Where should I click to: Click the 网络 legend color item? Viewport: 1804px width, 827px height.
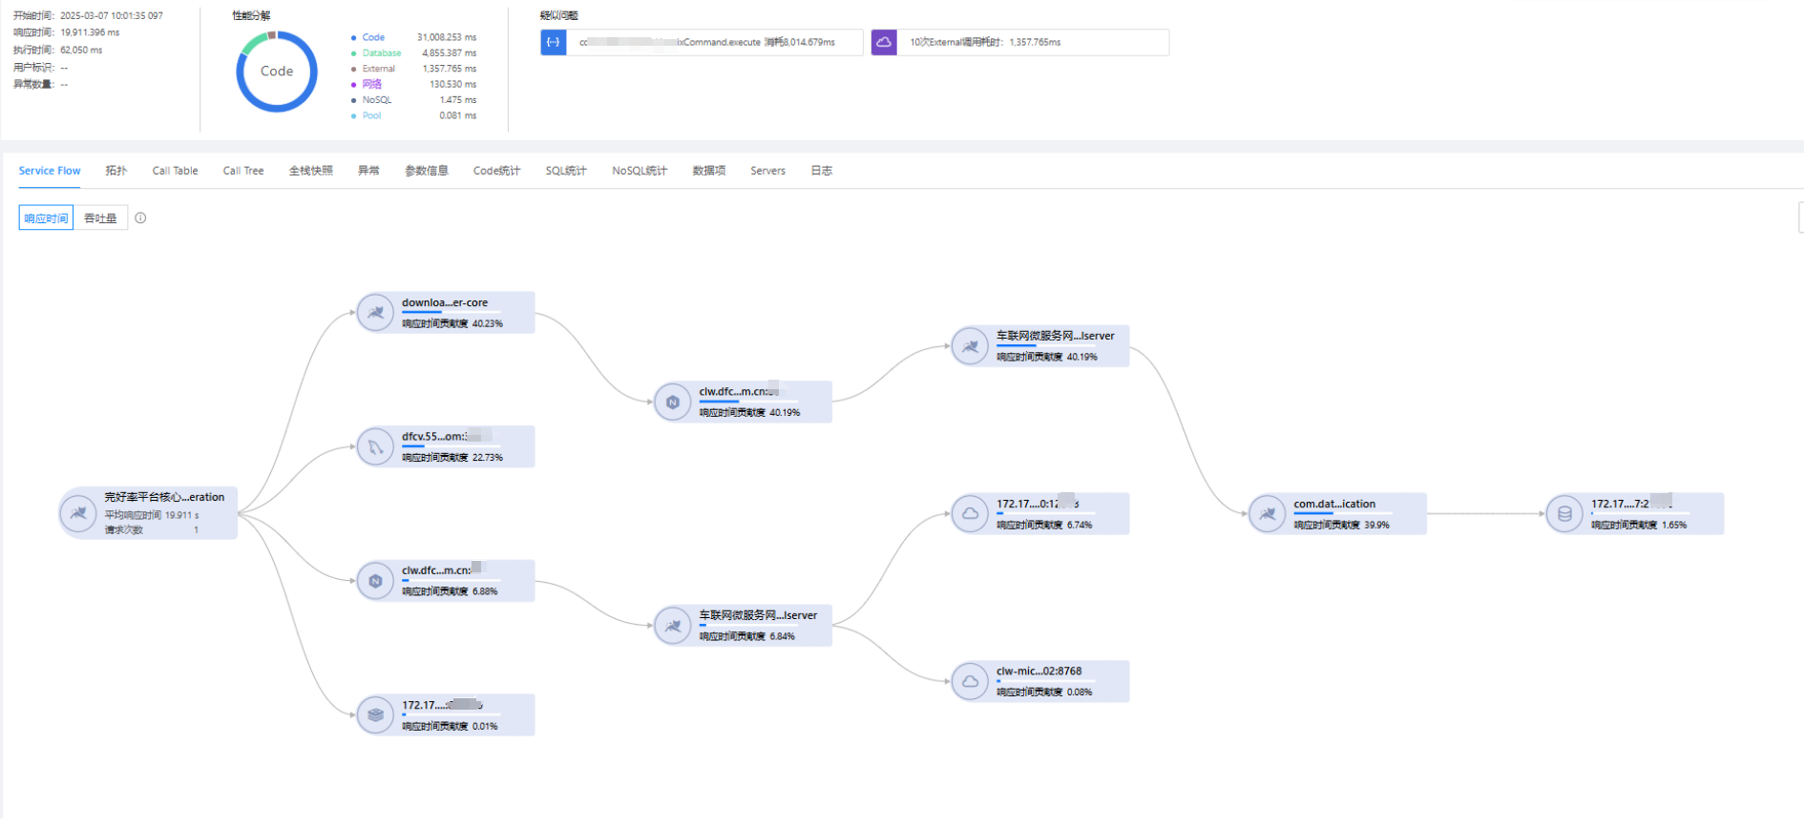pos(371,84)
